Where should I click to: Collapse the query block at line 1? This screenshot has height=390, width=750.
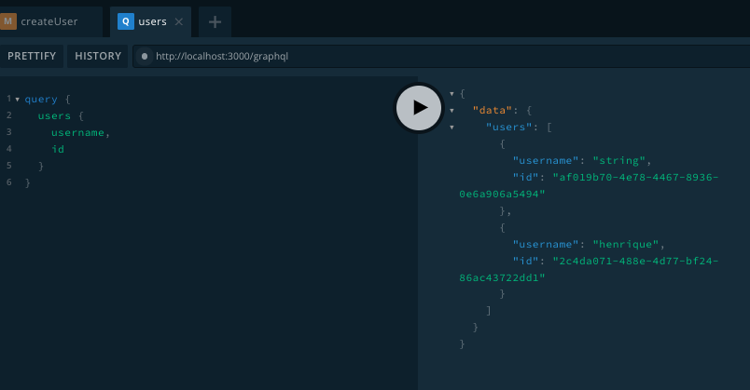click(17, 100)
